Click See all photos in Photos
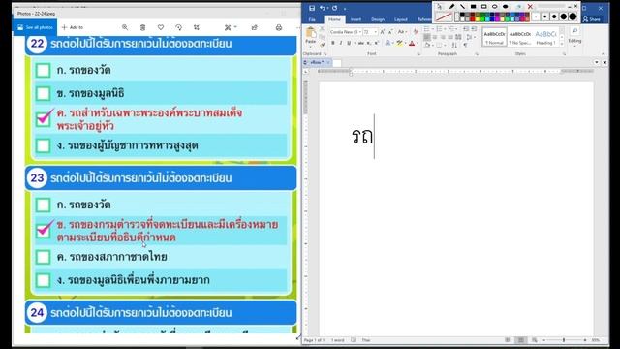The width and height of the screenshot is (620, 349). click(x=35, y=27)
